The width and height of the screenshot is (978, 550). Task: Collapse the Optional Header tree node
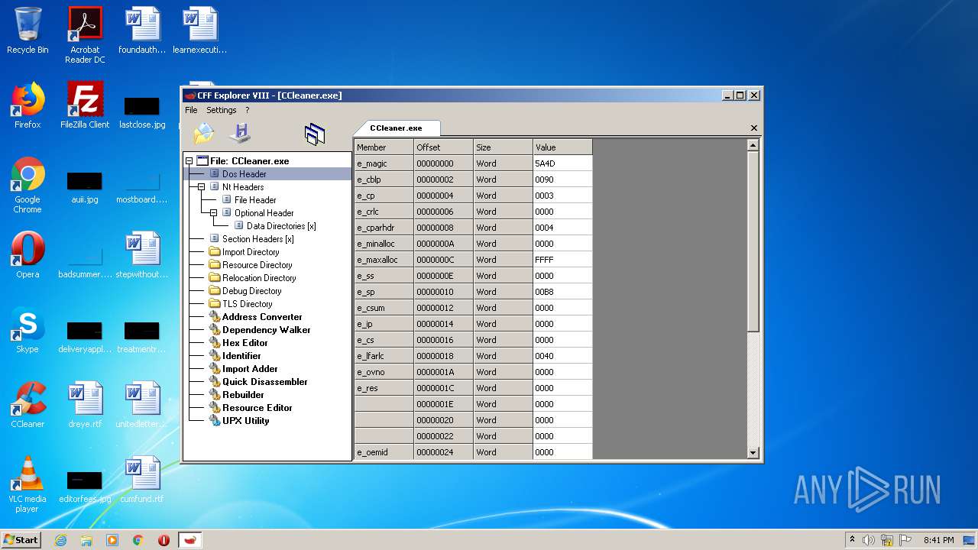213,213
